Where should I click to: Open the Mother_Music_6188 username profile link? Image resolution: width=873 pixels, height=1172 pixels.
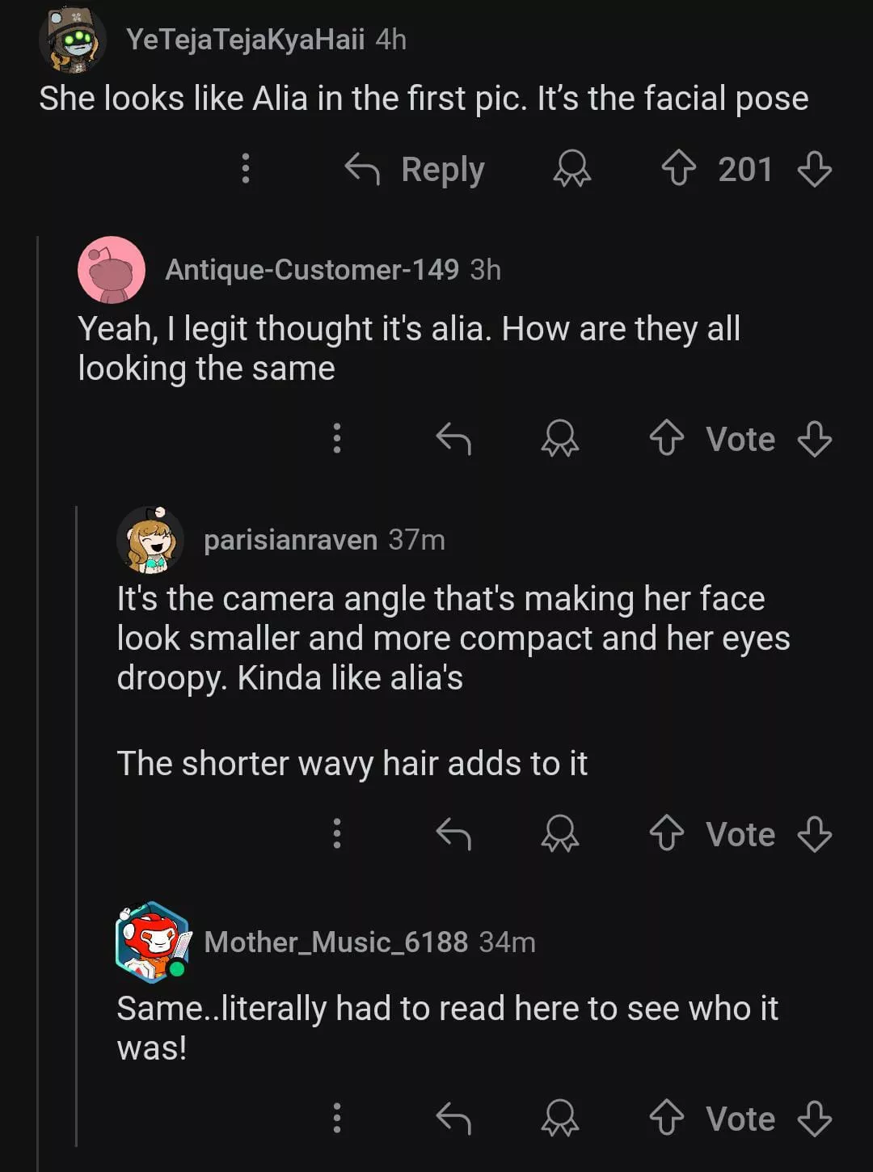(x=335, y=942)
